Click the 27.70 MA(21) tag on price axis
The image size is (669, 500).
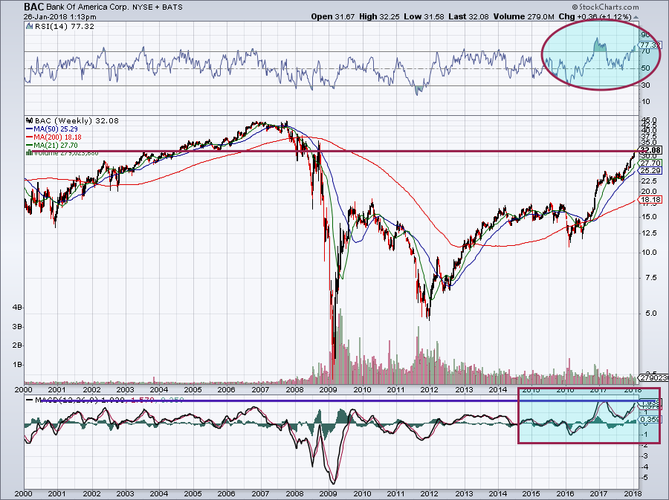click(650, 163)
